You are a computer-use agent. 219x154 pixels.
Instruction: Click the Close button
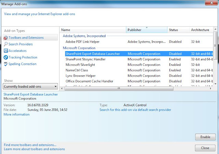coord(205,148)
